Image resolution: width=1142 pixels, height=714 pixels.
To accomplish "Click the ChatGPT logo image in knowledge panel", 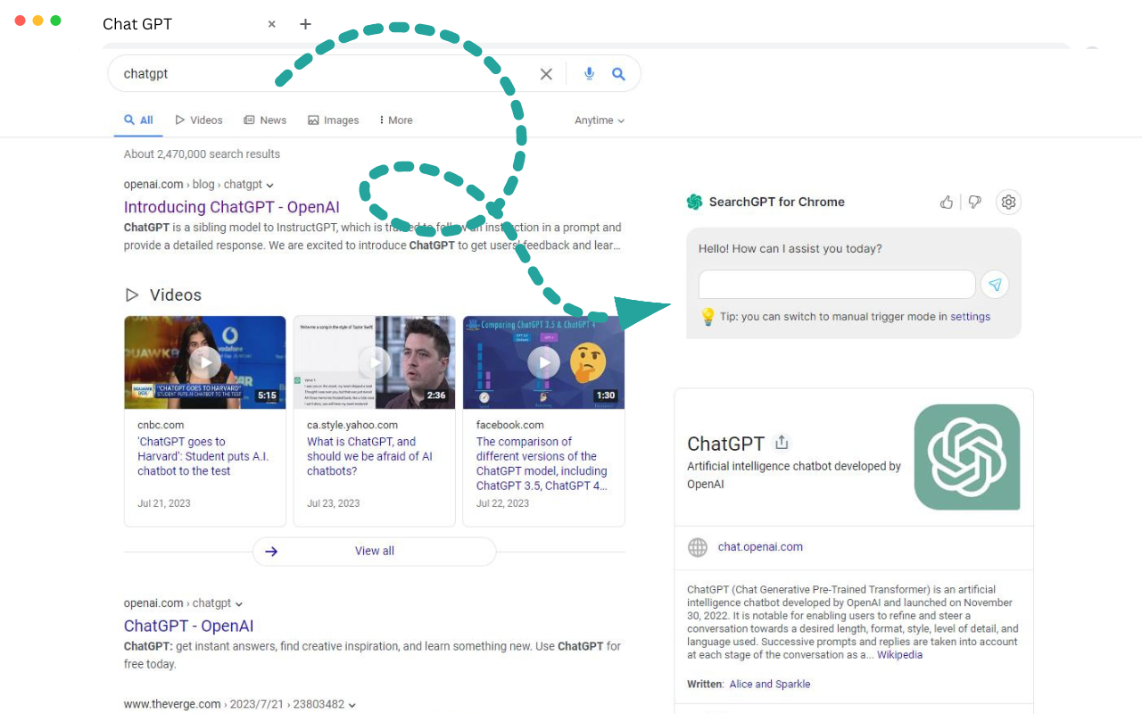I will tap(967, 457).
